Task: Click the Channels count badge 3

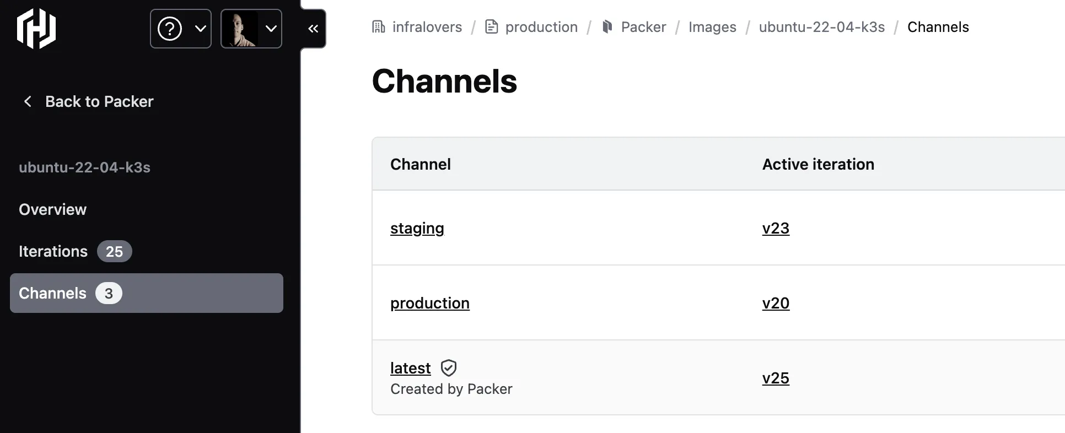Action: point(109,293)
